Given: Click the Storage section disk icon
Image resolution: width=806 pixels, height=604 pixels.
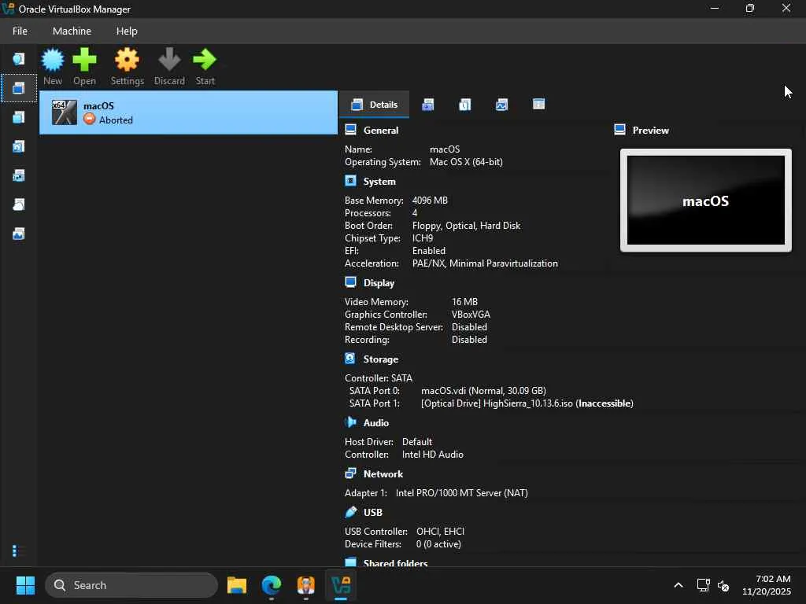Looking at the screenshot, I should click(350, 359).
